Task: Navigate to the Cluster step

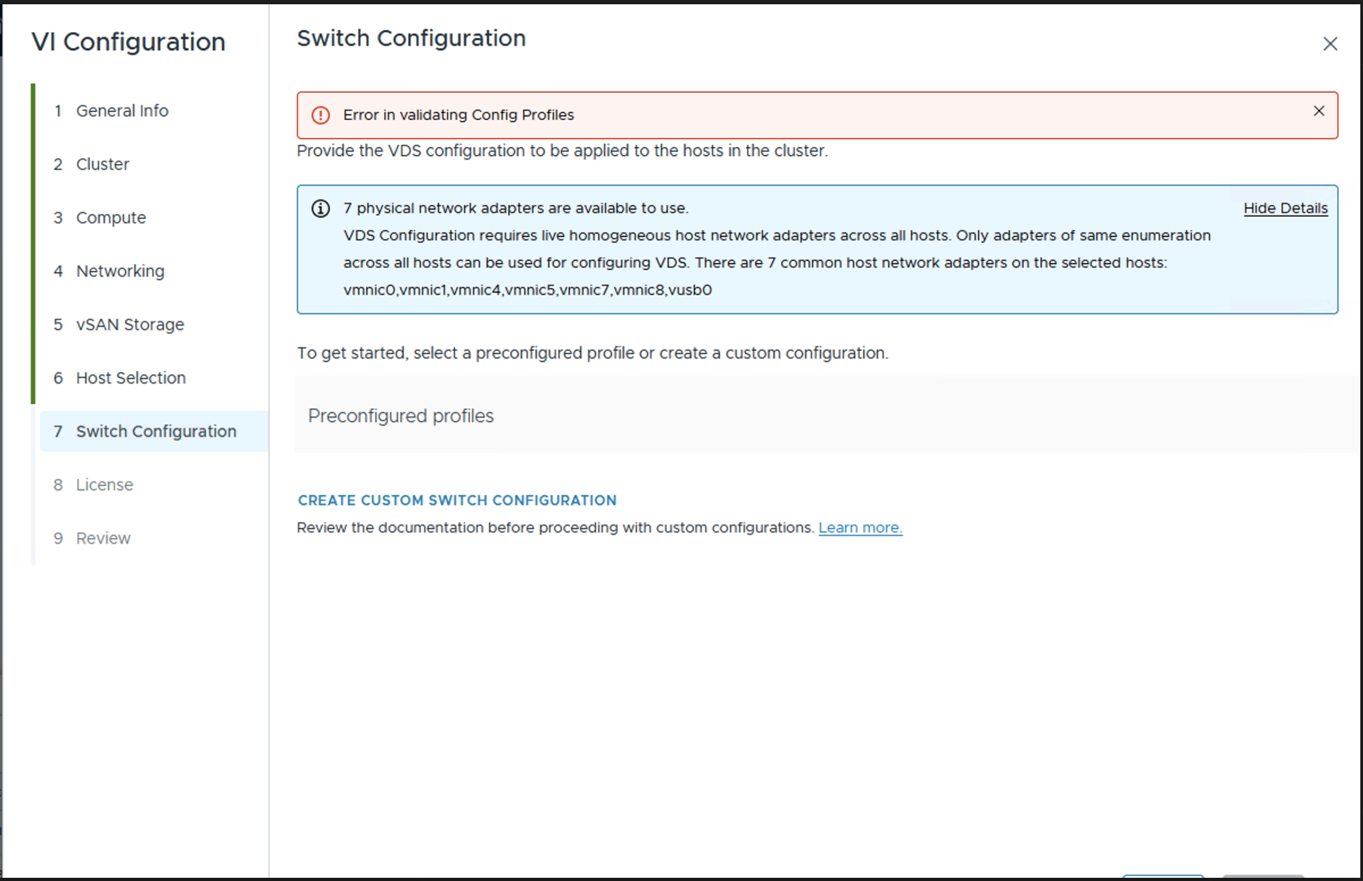Action: tap(103, 164)
